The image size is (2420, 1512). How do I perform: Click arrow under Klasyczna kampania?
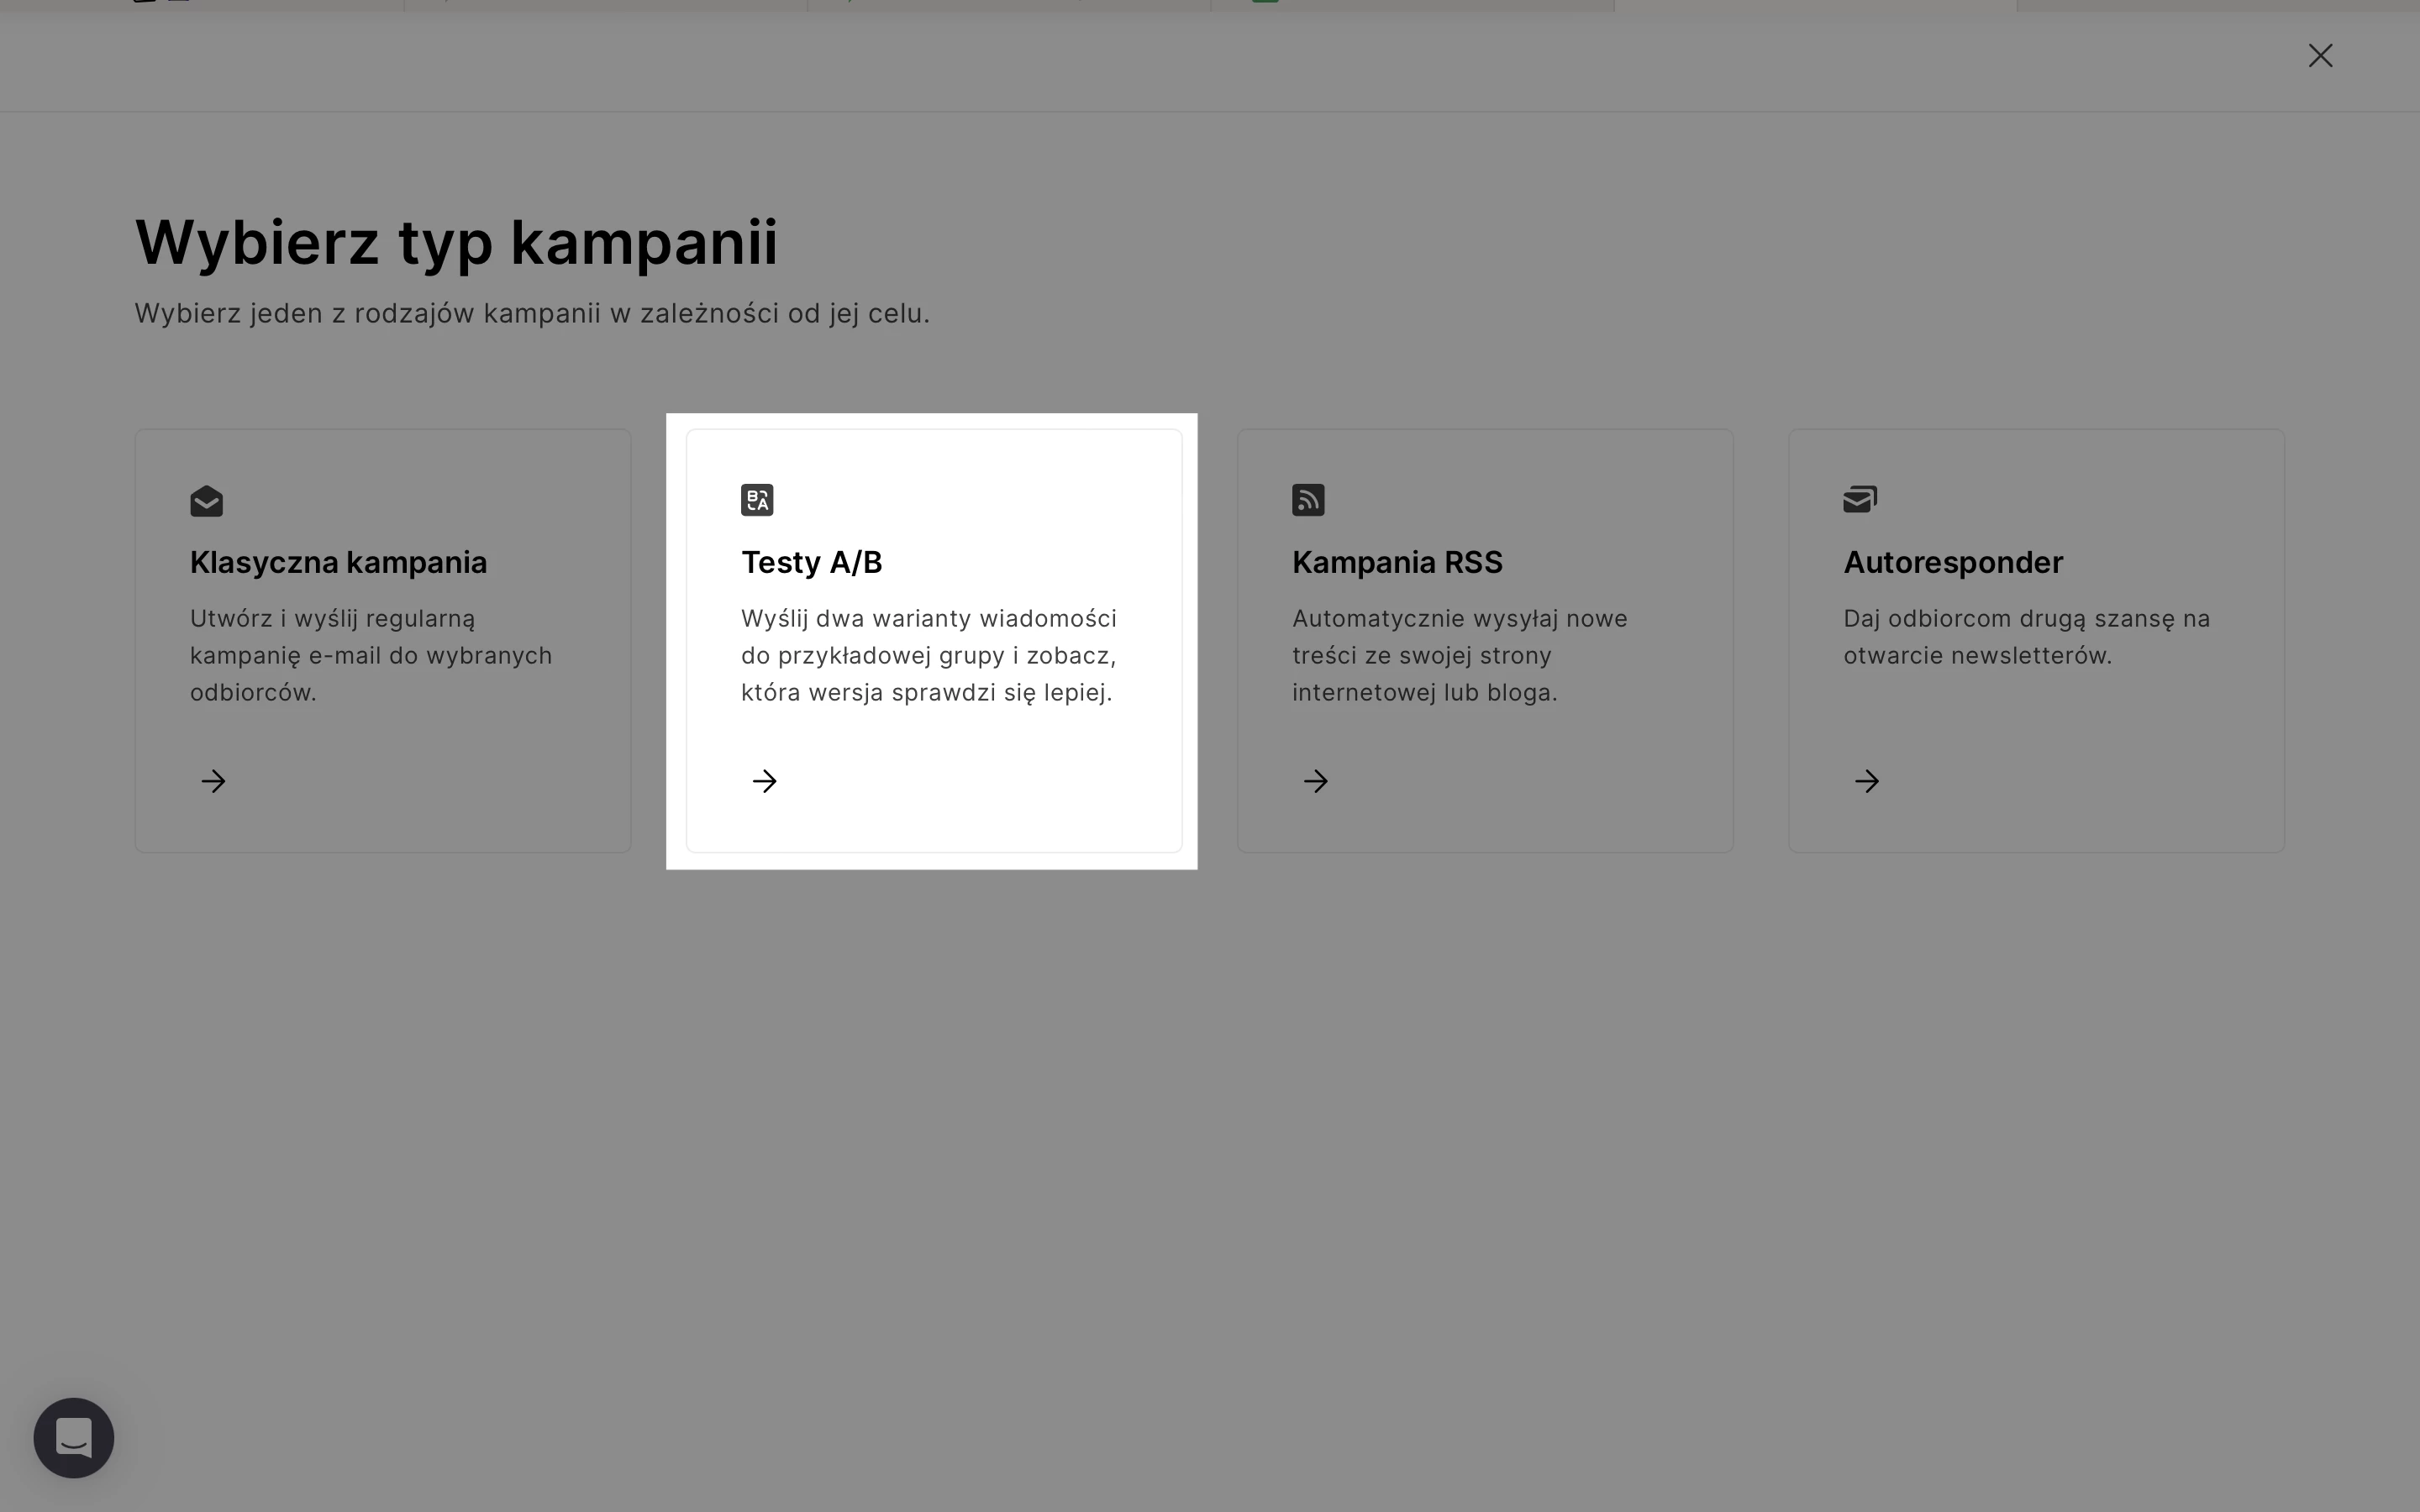(213, 781)
